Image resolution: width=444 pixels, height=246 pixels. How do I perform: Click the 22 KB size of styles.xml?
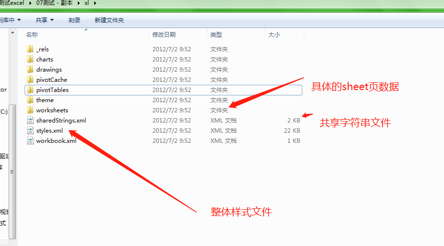[292, 131]
